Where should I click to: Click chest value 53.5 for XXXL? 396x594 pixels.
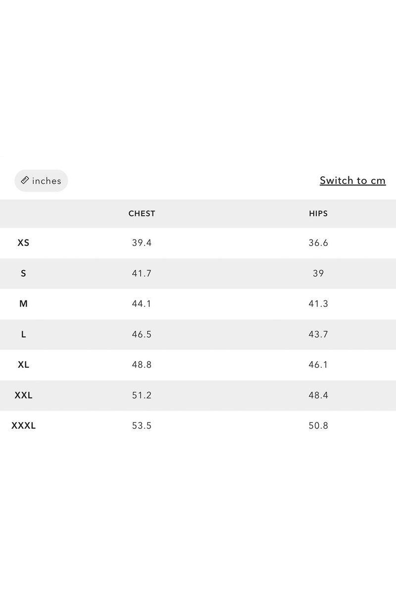tap(142, 426)
